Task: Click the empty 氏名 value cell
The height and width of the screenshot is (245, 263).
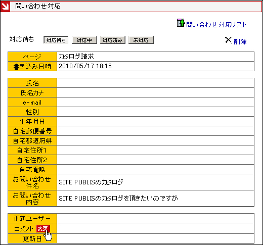Action: tap(155, 83)
